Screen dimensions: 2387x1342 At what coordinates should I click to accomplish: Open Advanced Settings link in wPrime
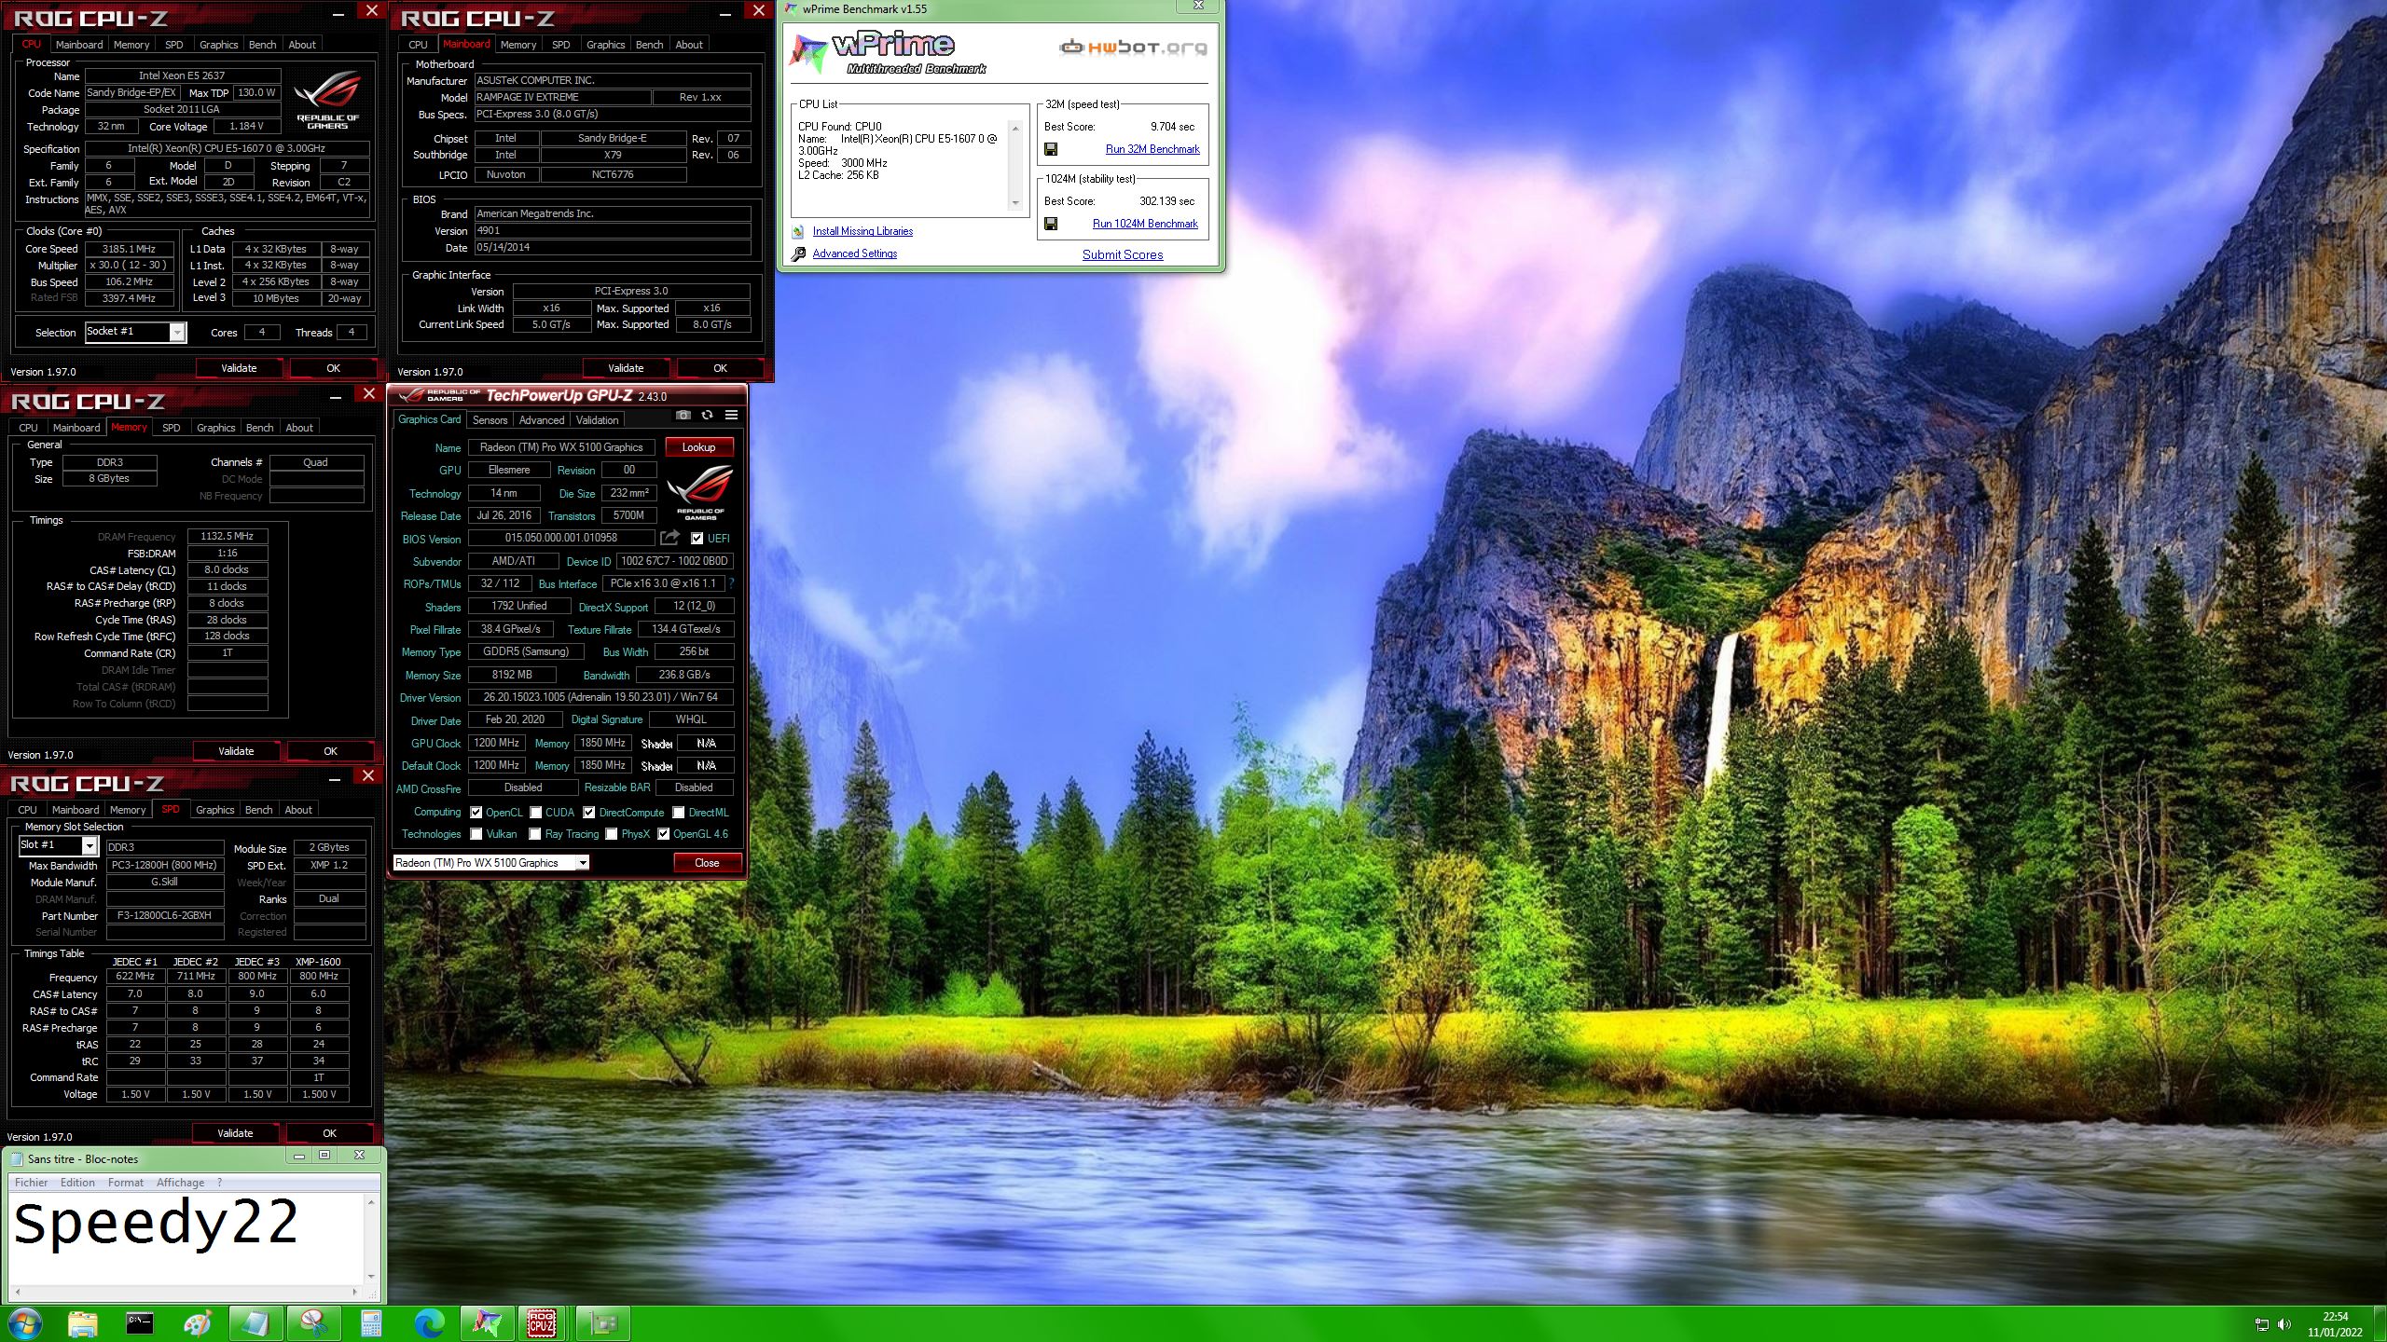854,253
